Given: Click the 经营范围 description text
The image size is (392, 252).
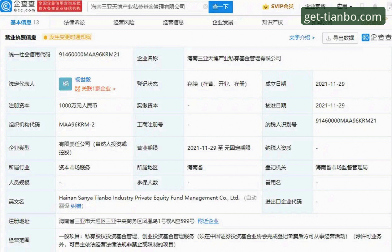Looking at the screenshot, I should click(220, 240).
